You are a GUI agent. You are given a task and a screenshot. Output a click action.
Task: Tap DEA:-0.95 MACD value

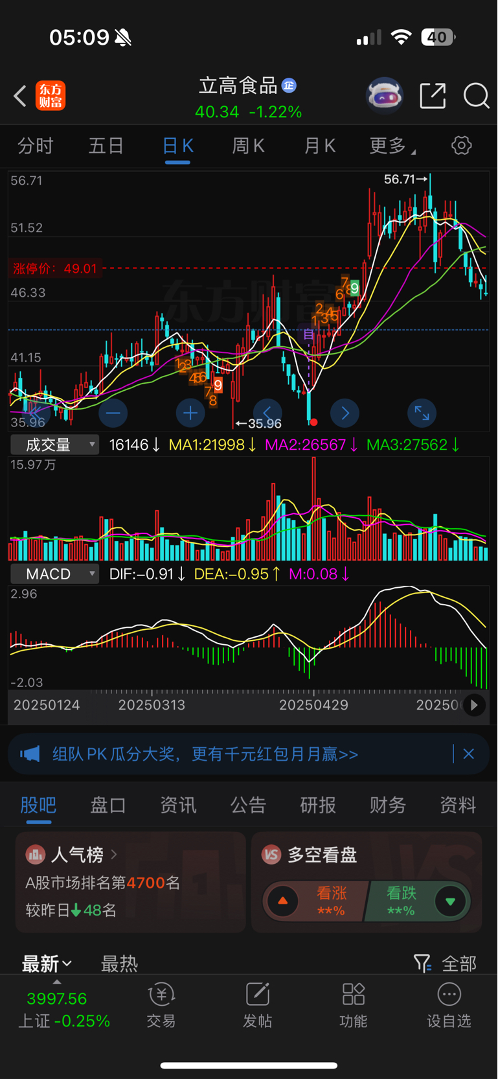pos(237,574)
